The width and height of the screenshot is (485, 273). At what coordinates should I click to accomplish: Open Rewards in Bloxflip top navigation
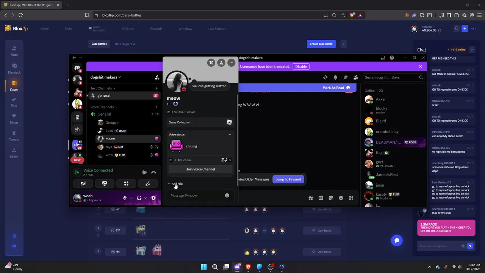(x=156, y=29)
